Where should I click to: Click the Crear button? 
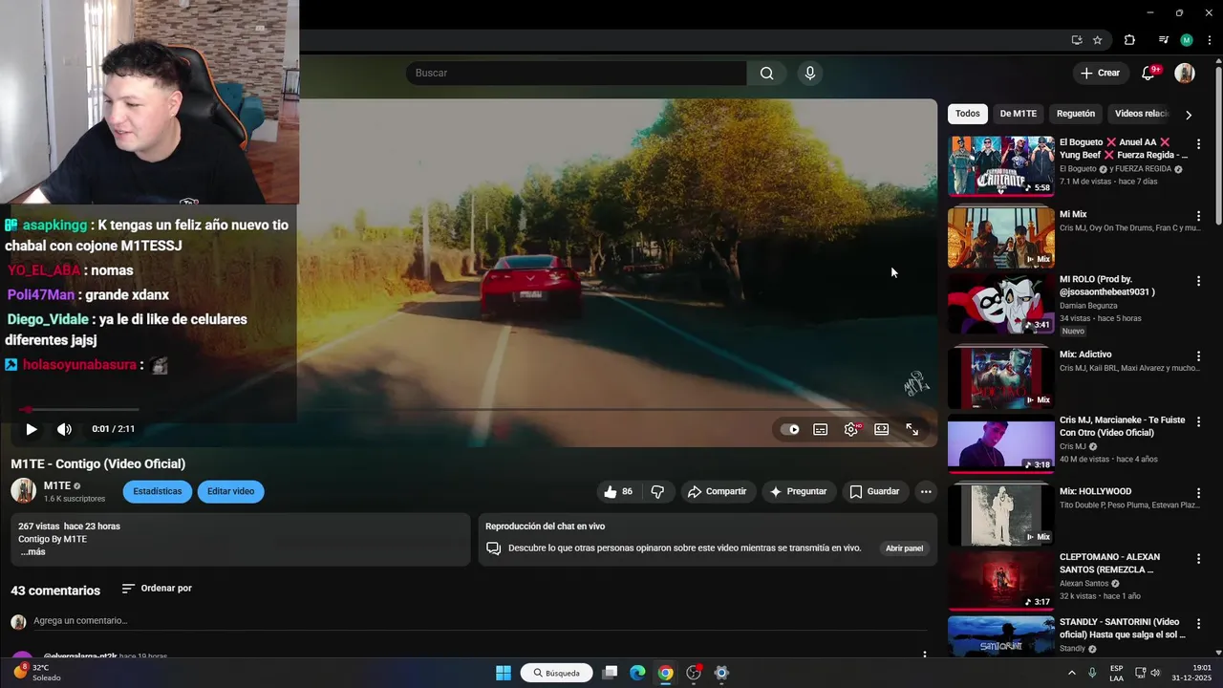point(1100,74)
